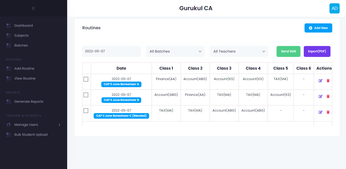346x169 pixels.
Task: Check the checkbox for Baneshwor A routine
Action: pos(86,79)
